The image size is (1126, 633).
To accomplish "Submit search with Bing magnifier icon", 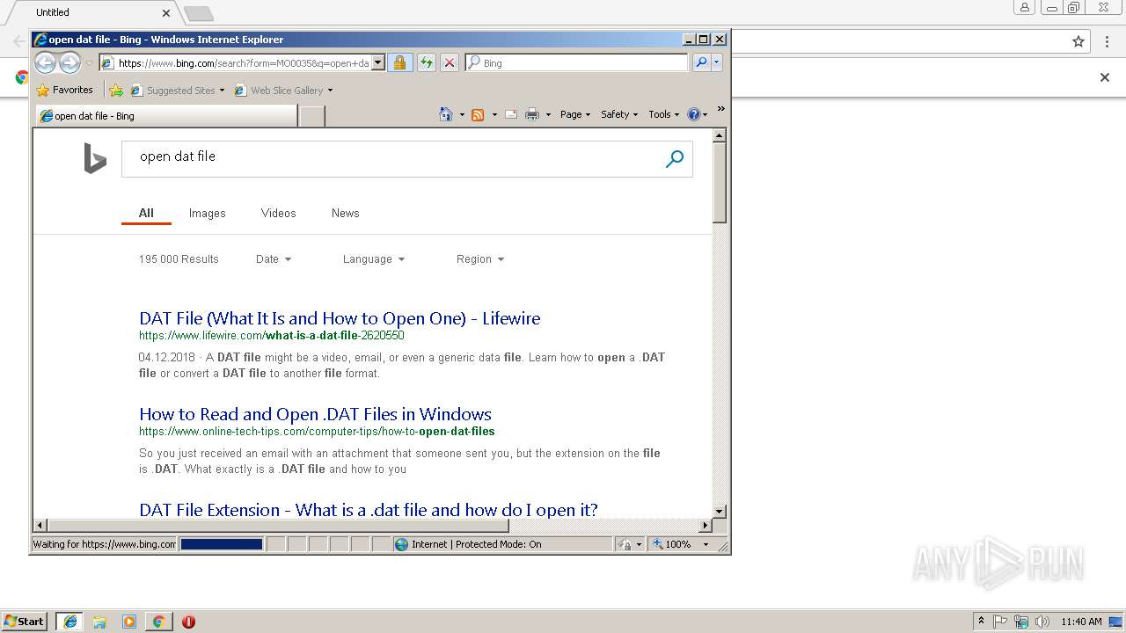I will click(x=675, y=159).
